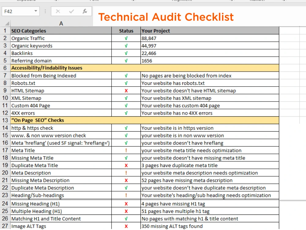Cancel the formula entry with the X icon
Viewport: 306px width, 230px height.
click(58, 11)
